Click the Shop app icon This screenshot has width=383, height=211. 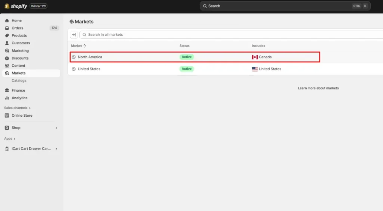tap(7, 127)
